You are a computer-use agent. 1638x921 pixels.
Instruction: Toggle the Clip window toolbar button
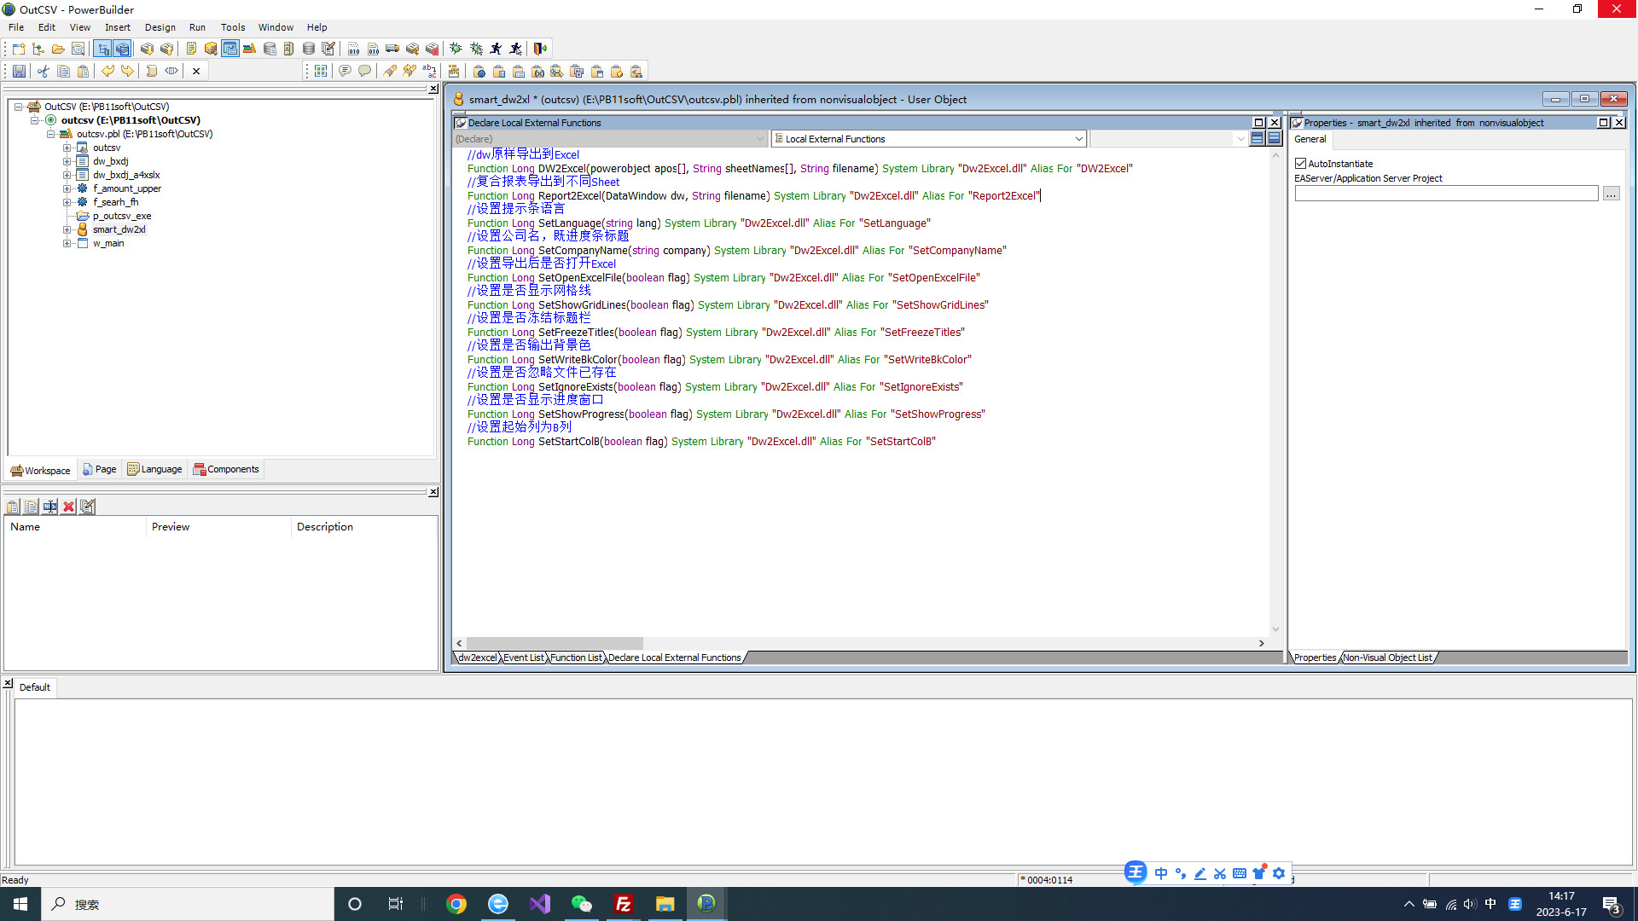(230, 49)
